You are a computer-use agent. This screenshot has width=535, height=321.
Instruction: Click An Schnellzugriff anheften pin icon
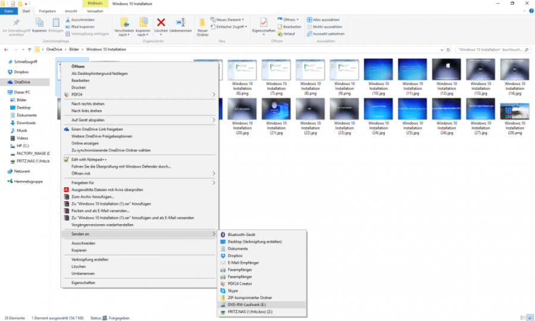[x=16, y=23]
